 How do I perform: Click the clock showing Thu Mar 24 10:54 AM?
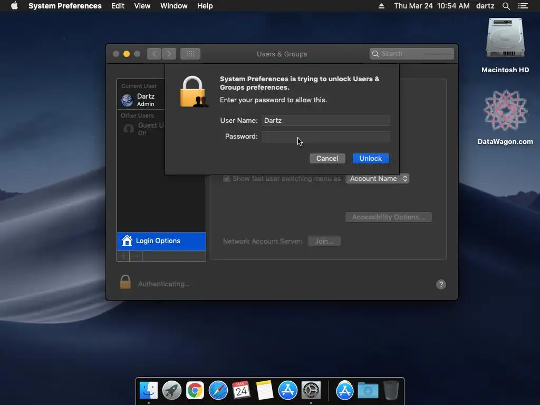[431, 6]
